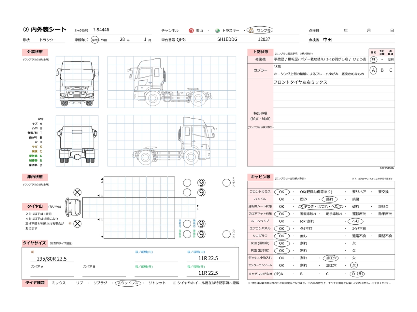Image resolution: width=417 pixels, height=312 pixels.
Task: Click the front tire size 295/80R 22.5 field
Action: (x=52, y=259)
